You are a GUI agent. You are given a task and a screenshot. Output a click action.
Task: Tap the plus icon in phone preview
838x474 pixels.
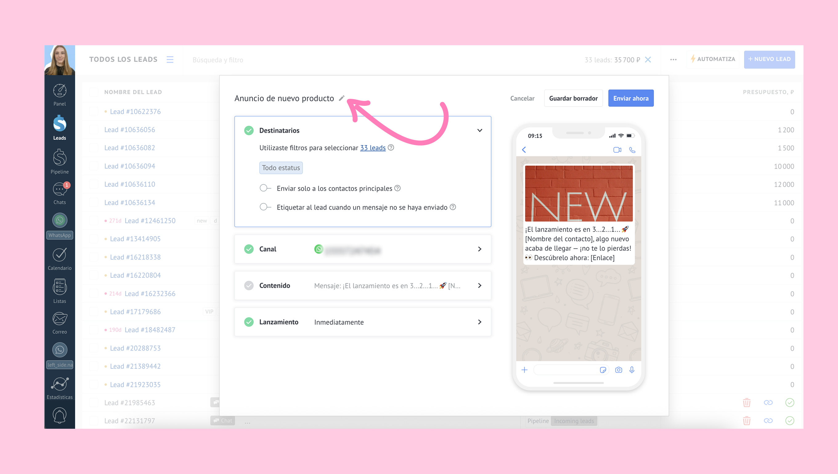[525, 370]
